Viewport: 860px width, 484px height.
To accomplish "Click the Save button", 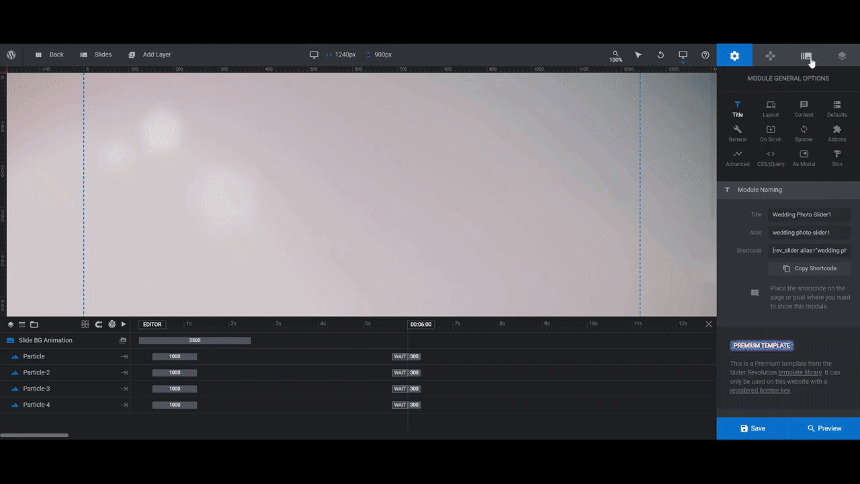I will [x=752, y=428].
